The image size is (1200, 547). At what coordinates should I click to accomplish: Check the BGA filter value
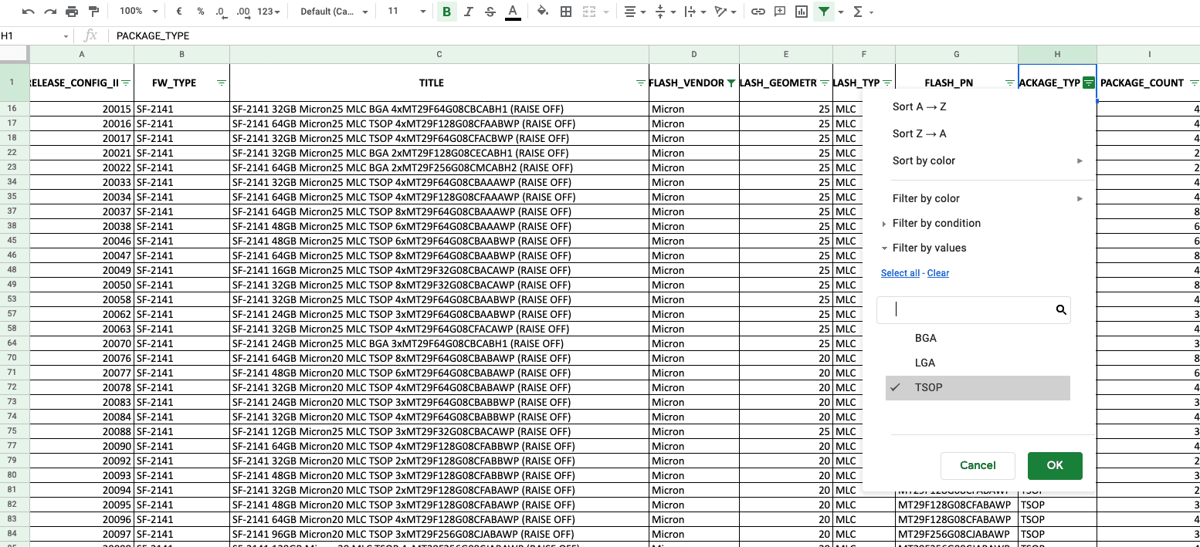coord(925,338)
